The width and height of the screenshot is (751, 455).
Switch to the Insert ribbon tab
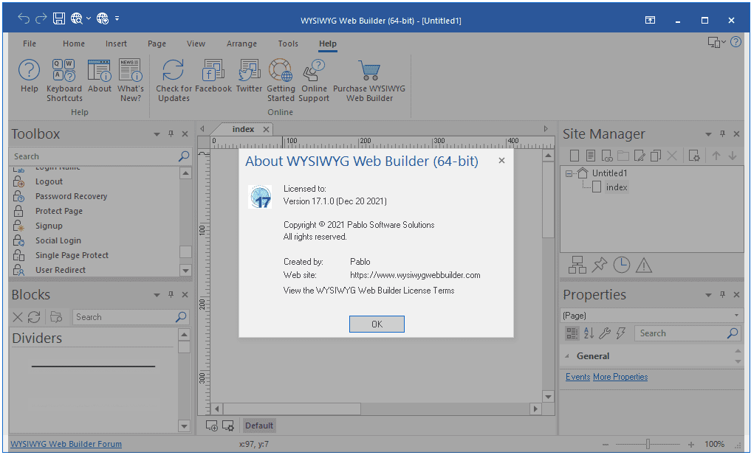[116, 44]
